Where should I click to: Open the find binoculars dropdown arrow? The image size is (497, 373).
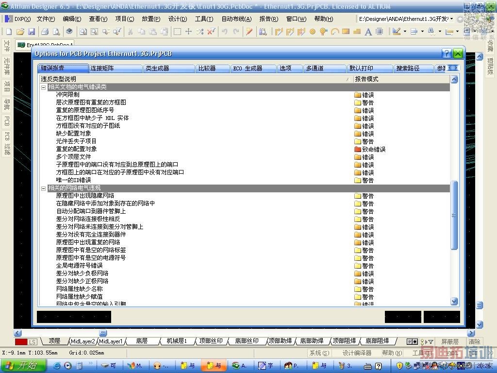coord(440,32)
